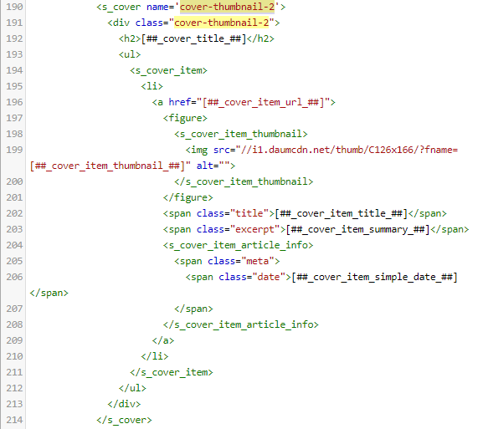Click the highlighted cover-thumbnail-2 name attribute value
Viewport: 488px width, 429px height.
pos(227,7)
